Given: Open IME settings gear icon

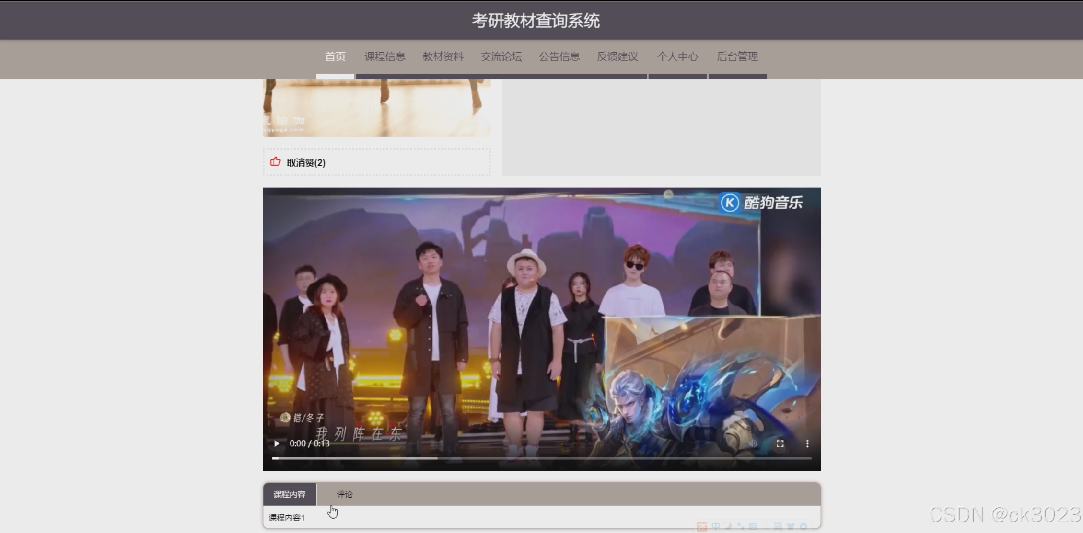Looking at the screenshot, I should coord(803,526).
